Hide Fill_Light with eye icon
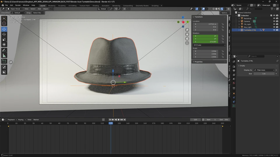The width and height of the screenshot is (280, 157). pyautogui.click(x=274, y=24)
